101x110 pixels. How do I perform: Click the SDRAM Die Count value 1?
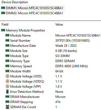click(x=56, y=107)
